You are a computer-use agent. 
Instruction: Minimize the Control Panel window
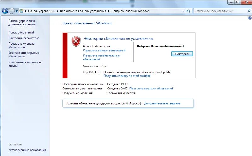(231, 2)
